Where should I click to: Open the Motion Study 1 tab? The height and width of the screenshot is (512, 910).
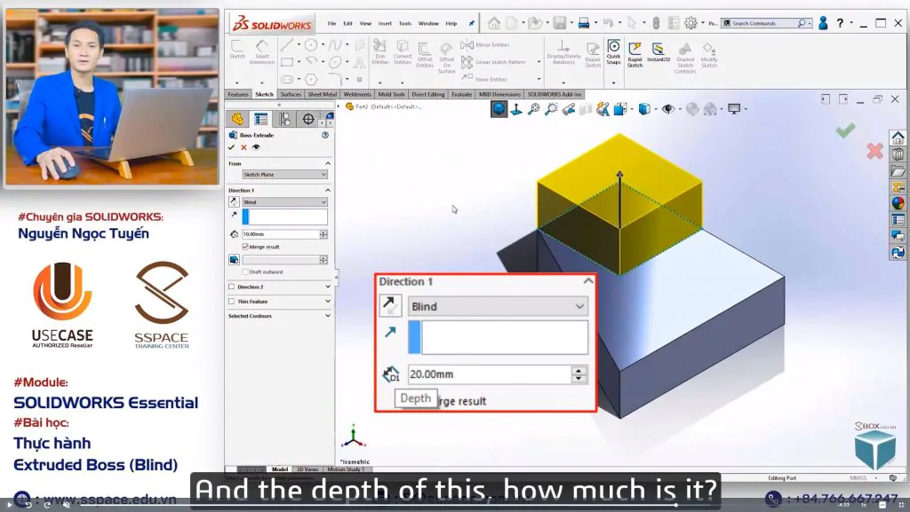[x=346, y=469]
